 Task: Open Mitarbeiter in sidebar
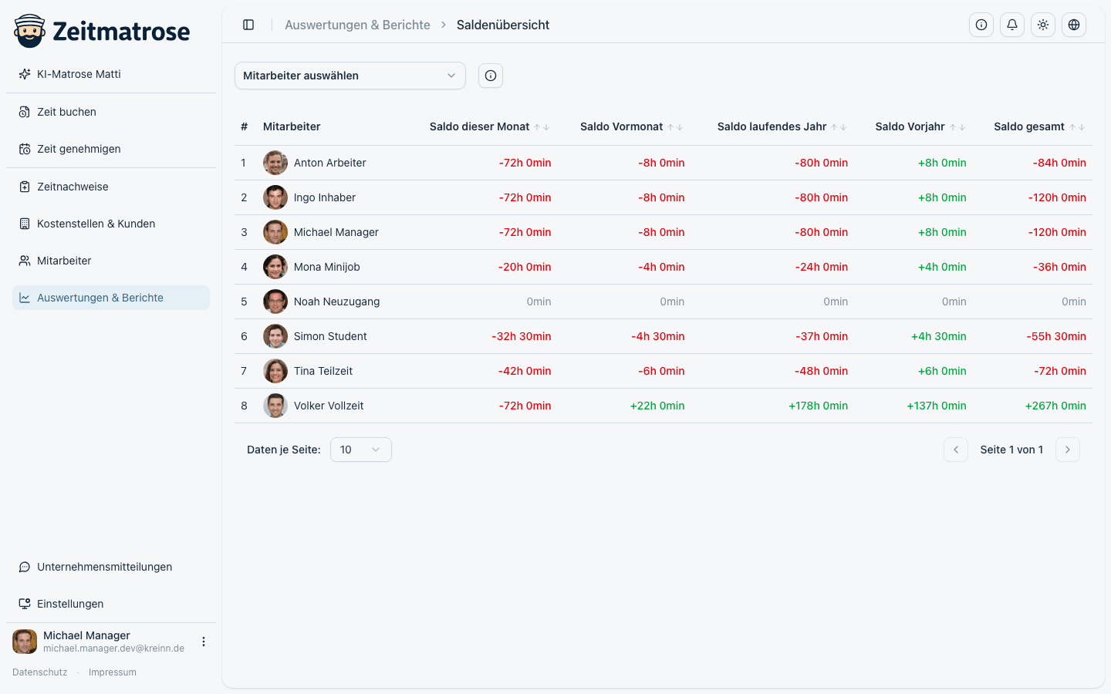point(111,261)
